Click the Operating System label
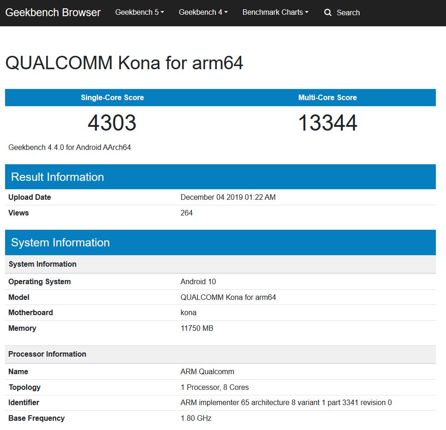 click(x=40, y=282)
